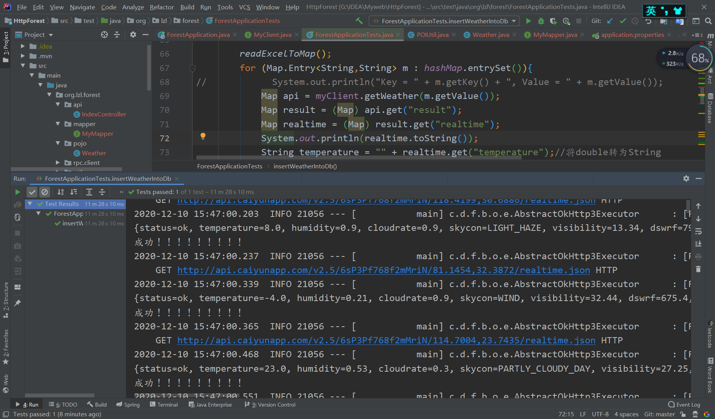Viewport: 715px width, 419px height.
Task: Open the 114.7004,23.7435 realtime.json link
Action: tap(386, 340)
